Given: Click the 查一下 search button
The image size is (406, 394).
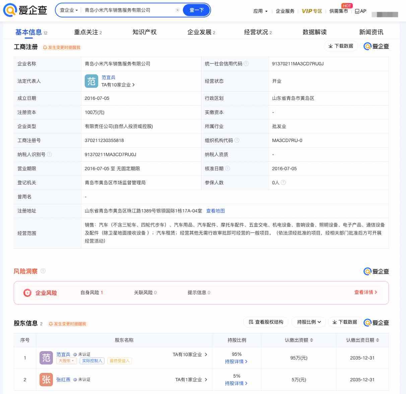Looking at the screenshot, I should pos(197,10).
